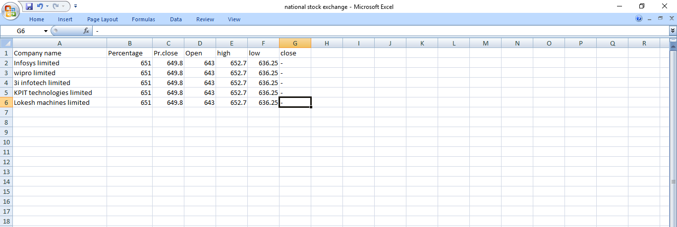Select the 'wipro limited' cell
This screenshot has height=227, width=677.
point(59,73)
